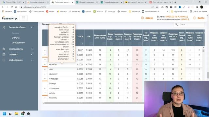
Task: Click the browser back arrow
Action: pyautogui.click(x=3, y=7)
